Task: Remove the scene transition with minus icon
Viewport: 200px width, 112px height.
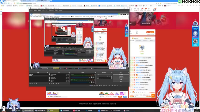Action: (x=109, y=76)
